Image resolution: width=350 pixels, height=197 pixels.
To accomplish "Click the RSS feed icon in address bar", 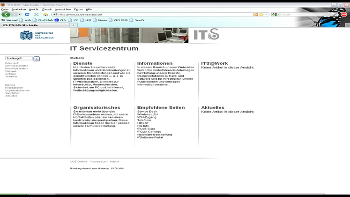I will 255,15.
